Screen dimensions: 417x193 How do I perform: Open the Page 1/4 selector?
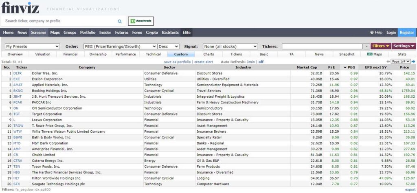pos(401,61)
